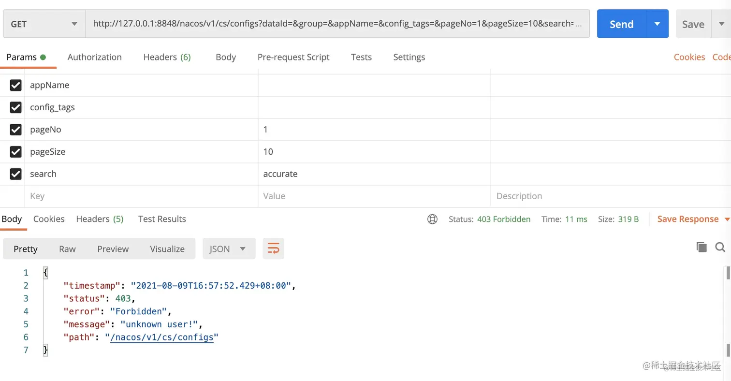Click the appName key cell
Viewport: 731px width, 381px height.
[141, 85]
